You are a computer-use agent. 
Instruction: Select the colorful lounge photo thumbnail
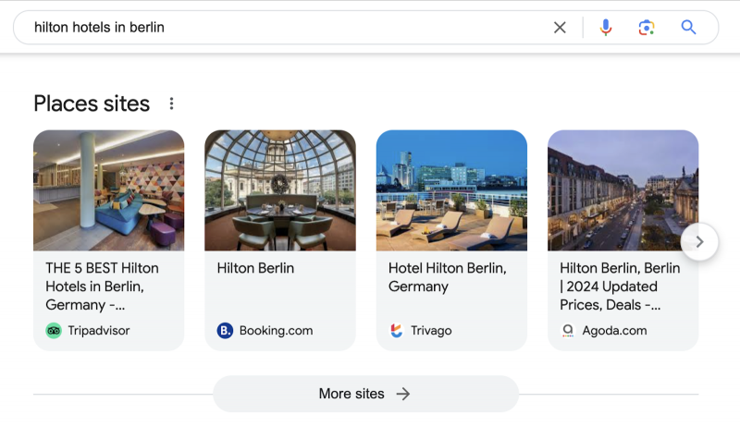108,190
